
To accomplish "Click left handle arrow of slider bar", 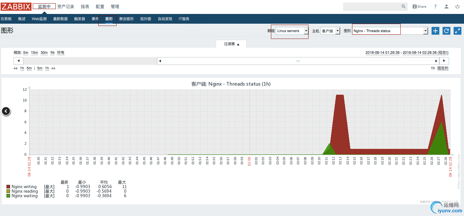I will 160,61.
